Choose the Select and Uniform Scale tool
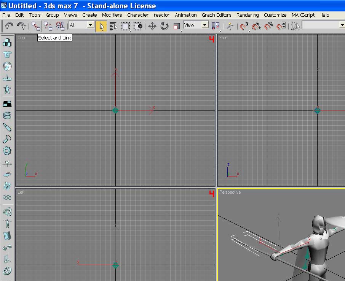Screen dimensions: 345x281 tap(176, 26)
